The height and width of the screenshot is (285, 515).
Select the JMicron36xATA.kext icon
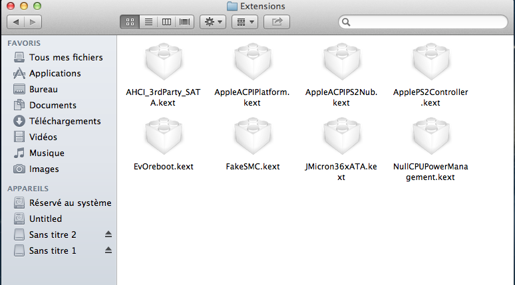pos(342,136)
